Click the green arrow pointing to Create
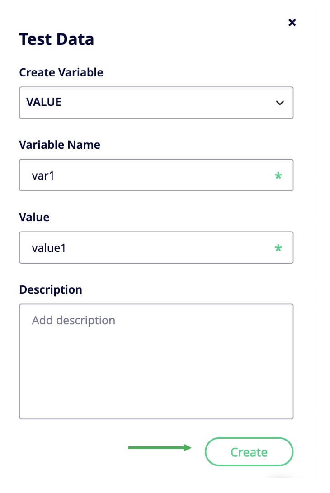Image resolution: width=330 pixels, height=493 pixels. coord(160,448)
